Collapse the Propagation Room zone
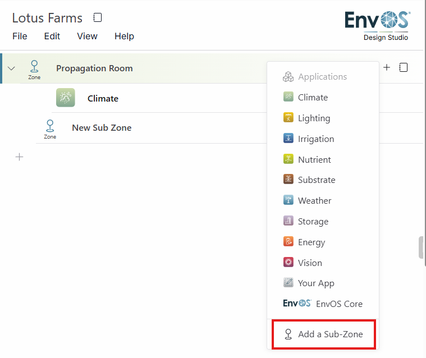Screen dimensions: 426x358 (11, 68)
